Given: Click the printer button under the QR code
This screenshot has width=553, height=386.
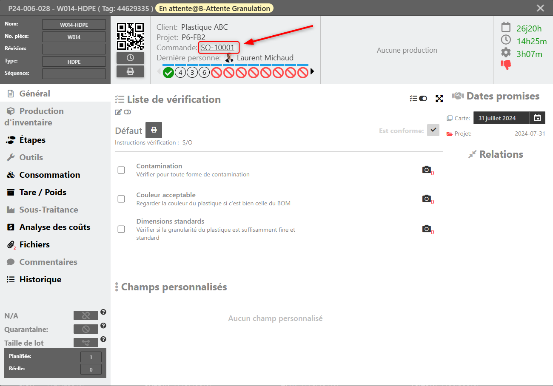Looking at the screenshot, I should [130, 71].
